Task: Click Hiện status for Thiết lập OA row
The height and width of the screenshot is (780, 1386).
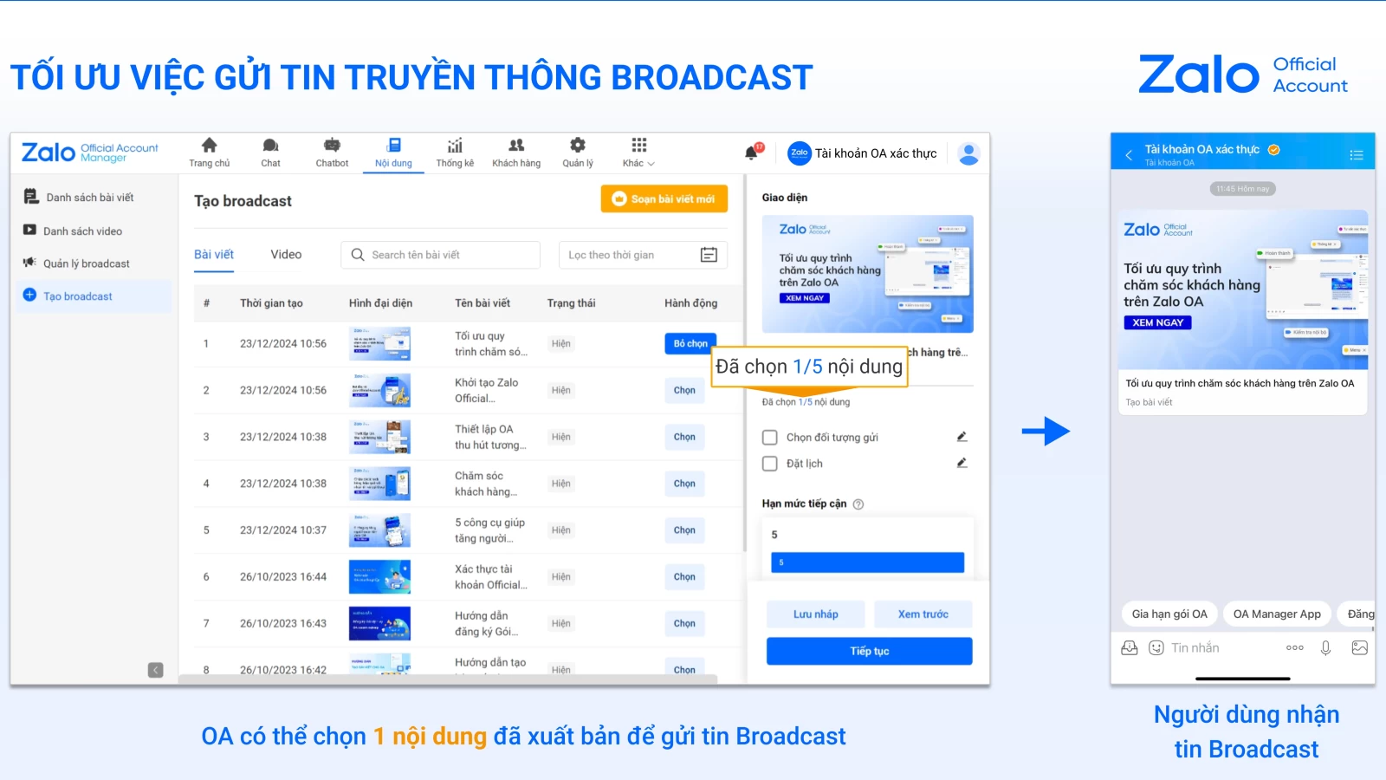Action: pyautogui.click(x=561, y=437)
